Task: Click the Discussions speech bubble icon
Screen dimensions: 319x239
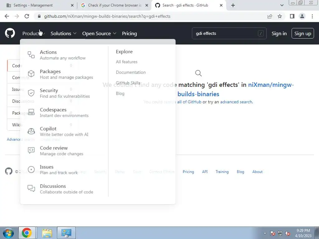Action: (31, 188)
